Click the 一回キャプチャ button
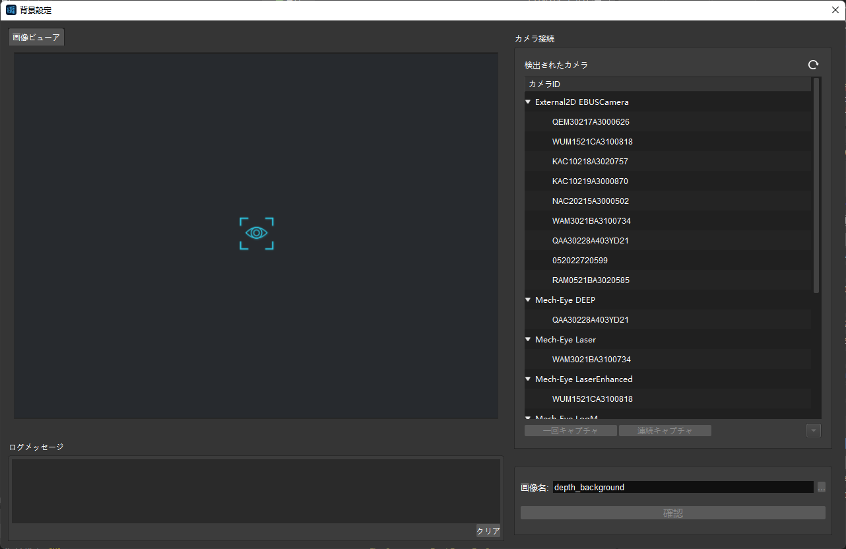This screenshot has width=846, height=549. click(x=571, y=431)
